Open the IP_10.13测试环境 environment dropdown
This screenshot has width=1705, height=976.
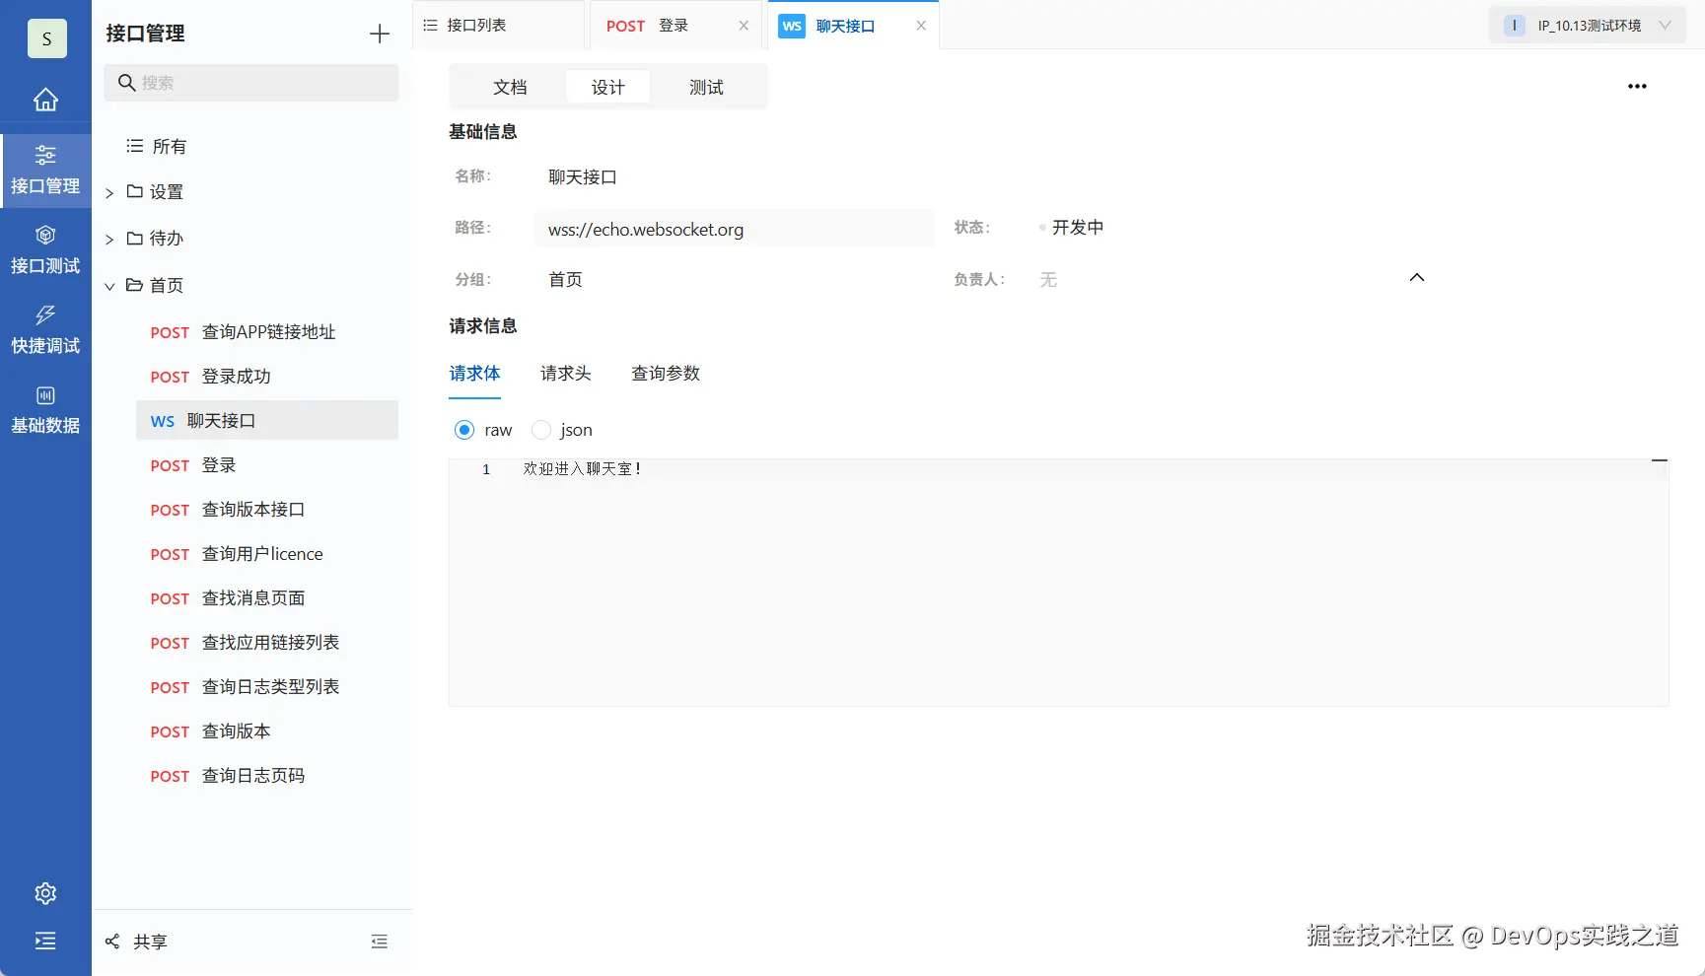tap(1590, 26)
